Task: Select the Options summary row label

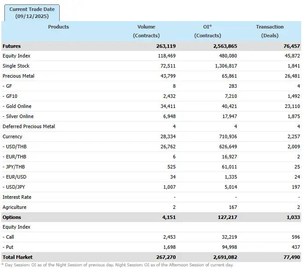Action: [12, 218]
